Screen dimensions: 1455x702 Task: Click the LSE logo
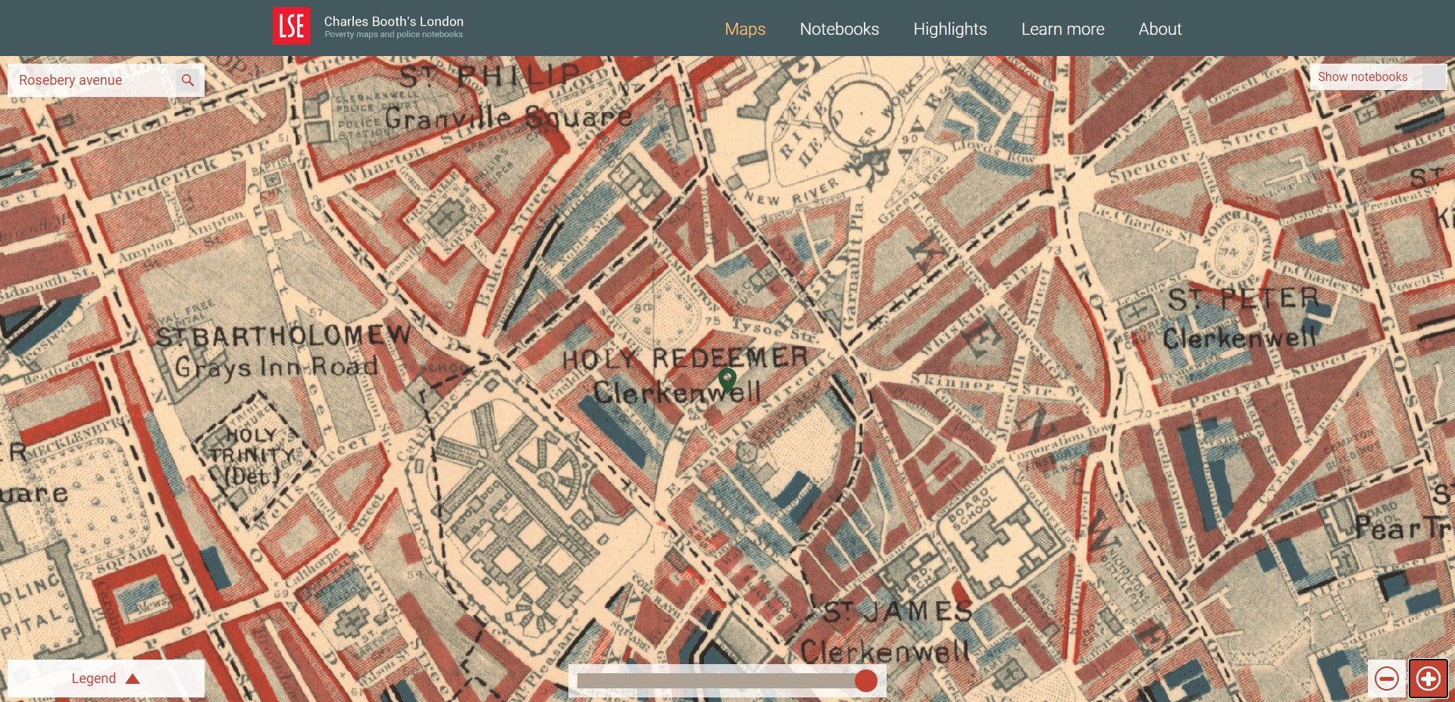point(291,27)
